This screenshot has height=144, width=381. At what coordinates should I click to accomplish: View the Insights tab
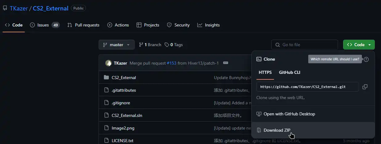[x=208, y=25]
